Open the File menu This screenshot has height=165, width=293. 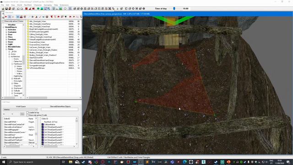pyautogui.click(x=2, y=5)
